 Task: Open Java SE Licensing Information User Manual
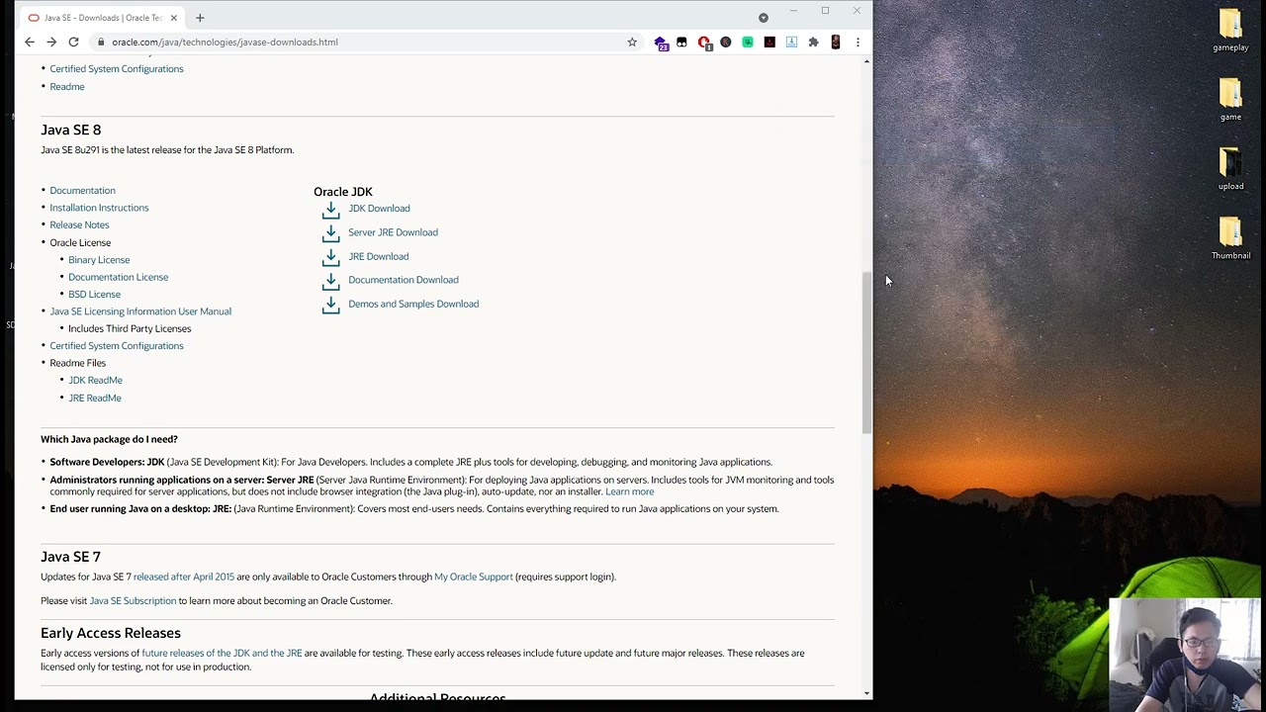click(x=140, y=311)
